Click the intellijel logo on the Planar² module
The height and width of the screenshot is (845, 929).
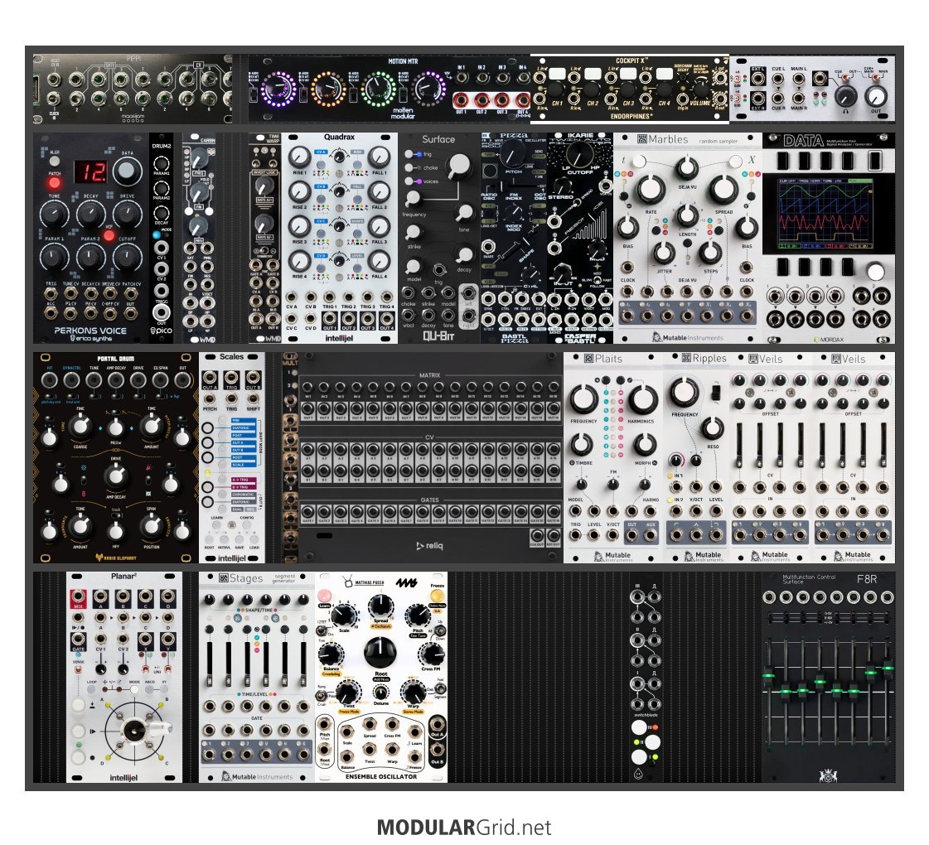pos(123,777)
